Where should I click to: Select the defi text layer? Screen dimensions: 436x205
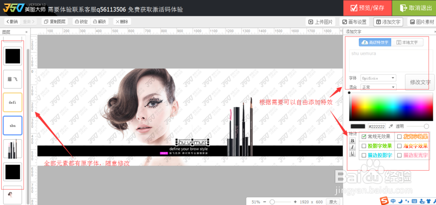pyautogui.click(x=13, y=102)
